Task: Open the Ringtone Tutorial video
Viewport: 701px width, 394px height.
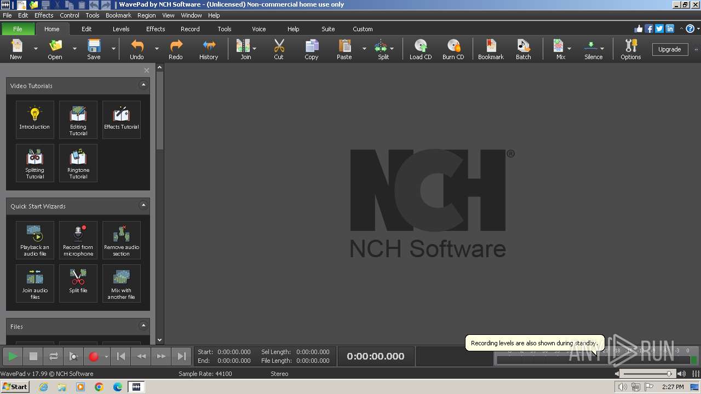Action: pyautogui.click(x=78, y=163)
